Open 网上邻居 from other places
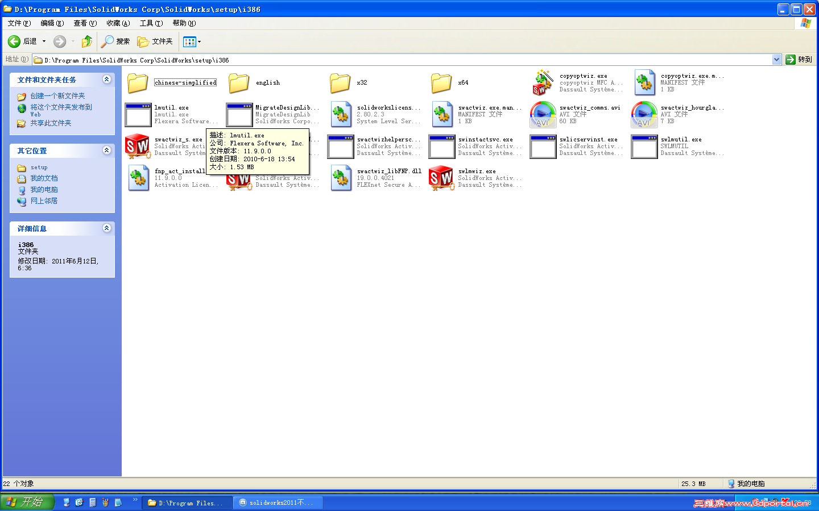819x511 pixels. point(44,201)
